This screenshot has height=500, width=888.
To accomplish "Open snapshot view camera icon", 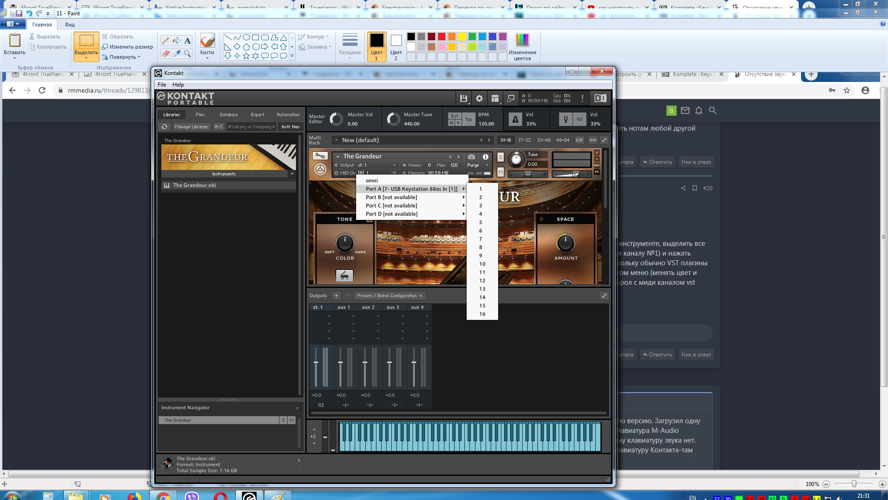I will 471,157.
